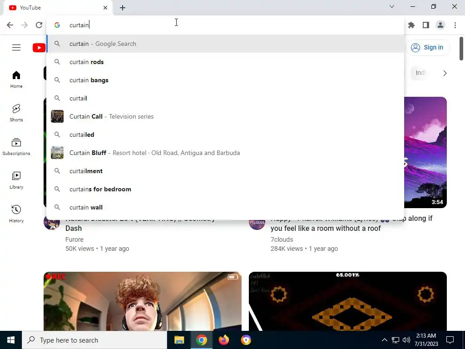
Task: Reload the page with refresh icon
Action: pyautogui.click(x=39, y=25)
